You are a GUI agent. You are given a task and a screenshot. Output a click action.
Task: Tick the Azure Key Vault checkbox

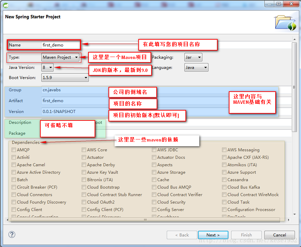[x=84, y=172]
